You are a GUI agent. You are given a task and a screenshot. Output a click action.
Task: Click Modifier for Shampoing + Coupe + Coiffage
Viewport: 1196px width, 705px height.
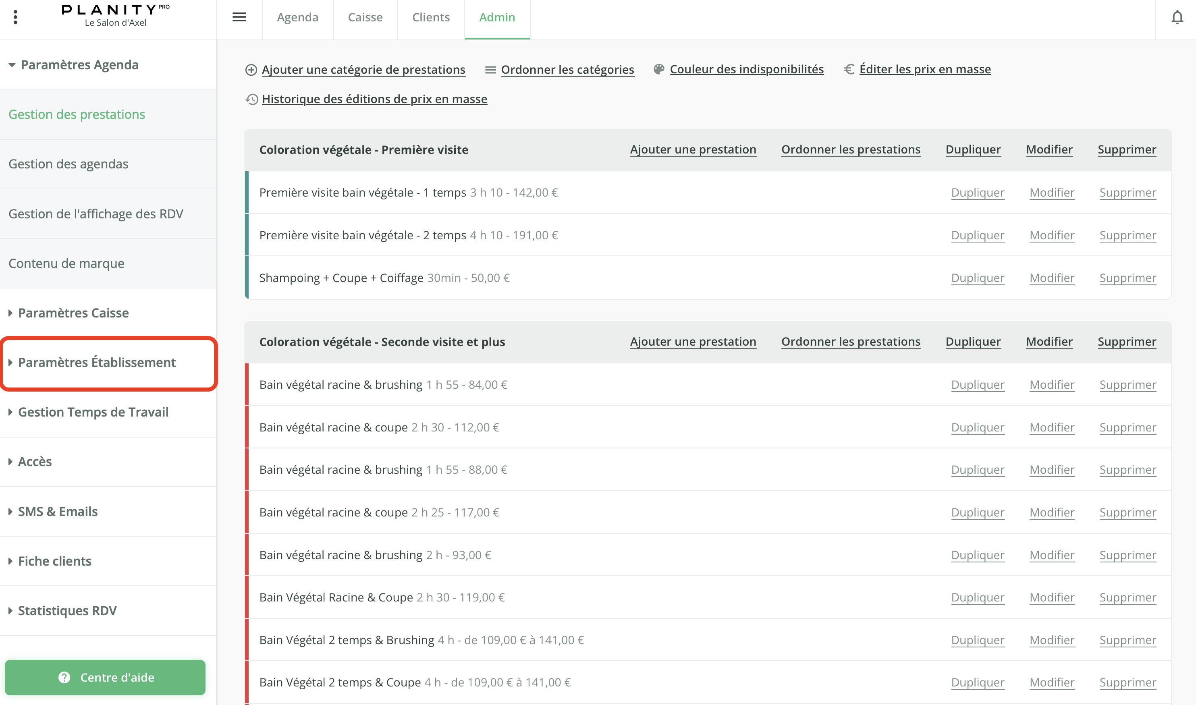click(x=1052, y=278)
